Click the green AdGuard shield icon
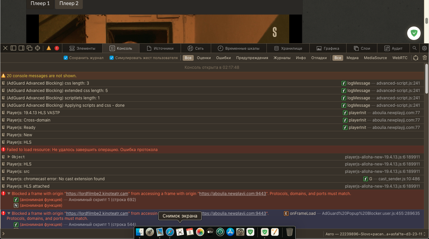 tap(414, 33)
